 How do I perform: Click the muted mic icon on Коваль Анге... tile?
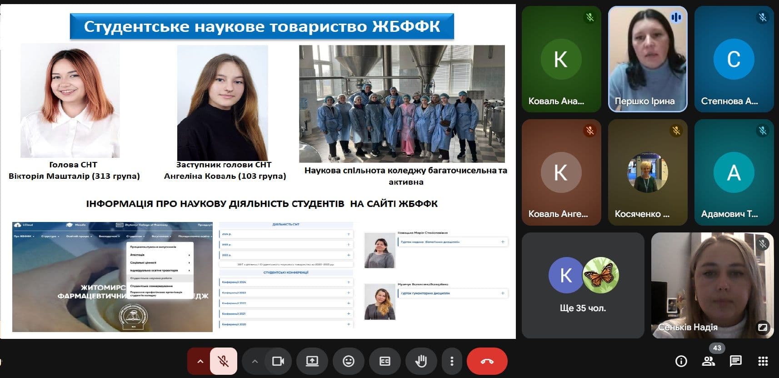pyautogui.click(x=590, y=131)
